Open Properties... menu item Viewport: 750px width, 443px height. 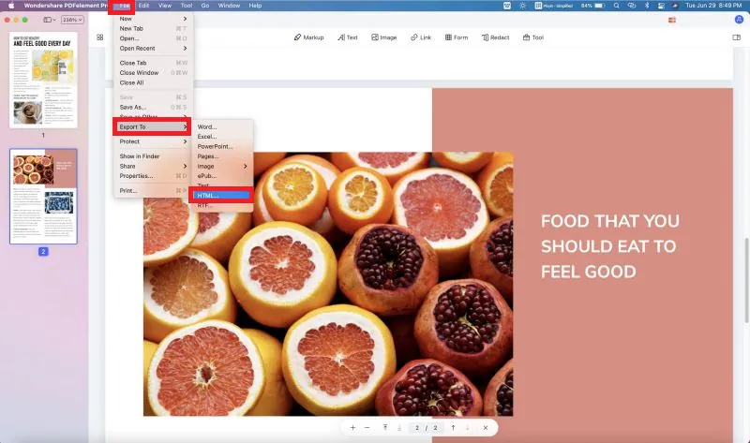[x=153, y=176]
